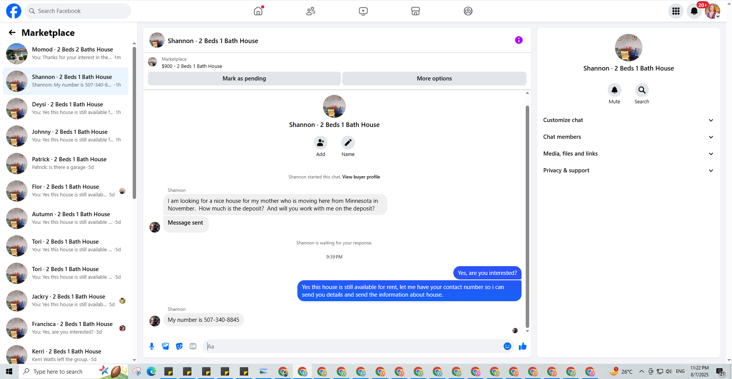
Task: Choose a GIF icon
Action: click(x=193, y=346)
